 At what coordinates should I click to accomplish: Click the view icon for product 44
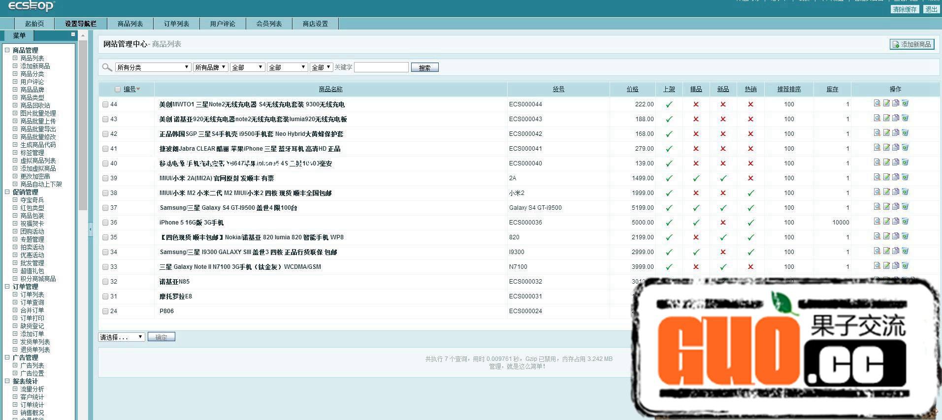click(877, 103)
